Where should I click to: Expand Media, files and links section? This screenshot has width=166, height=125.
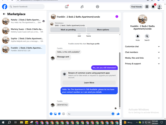pyautogui.click(x=142, y=58)
